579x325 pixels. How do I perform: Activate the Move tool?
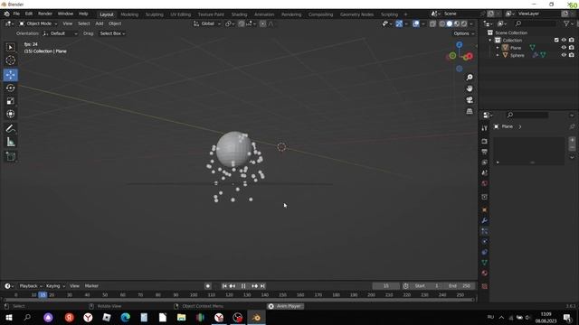(x=10, y=75)
